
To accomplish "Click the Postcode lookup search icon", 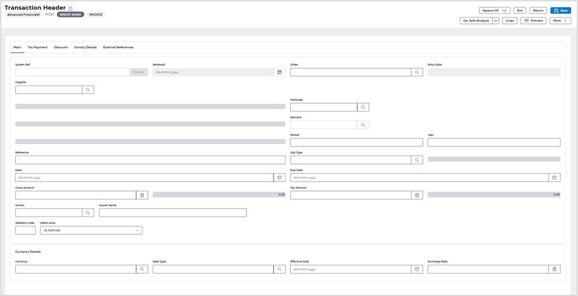I will tap(363, 107).
